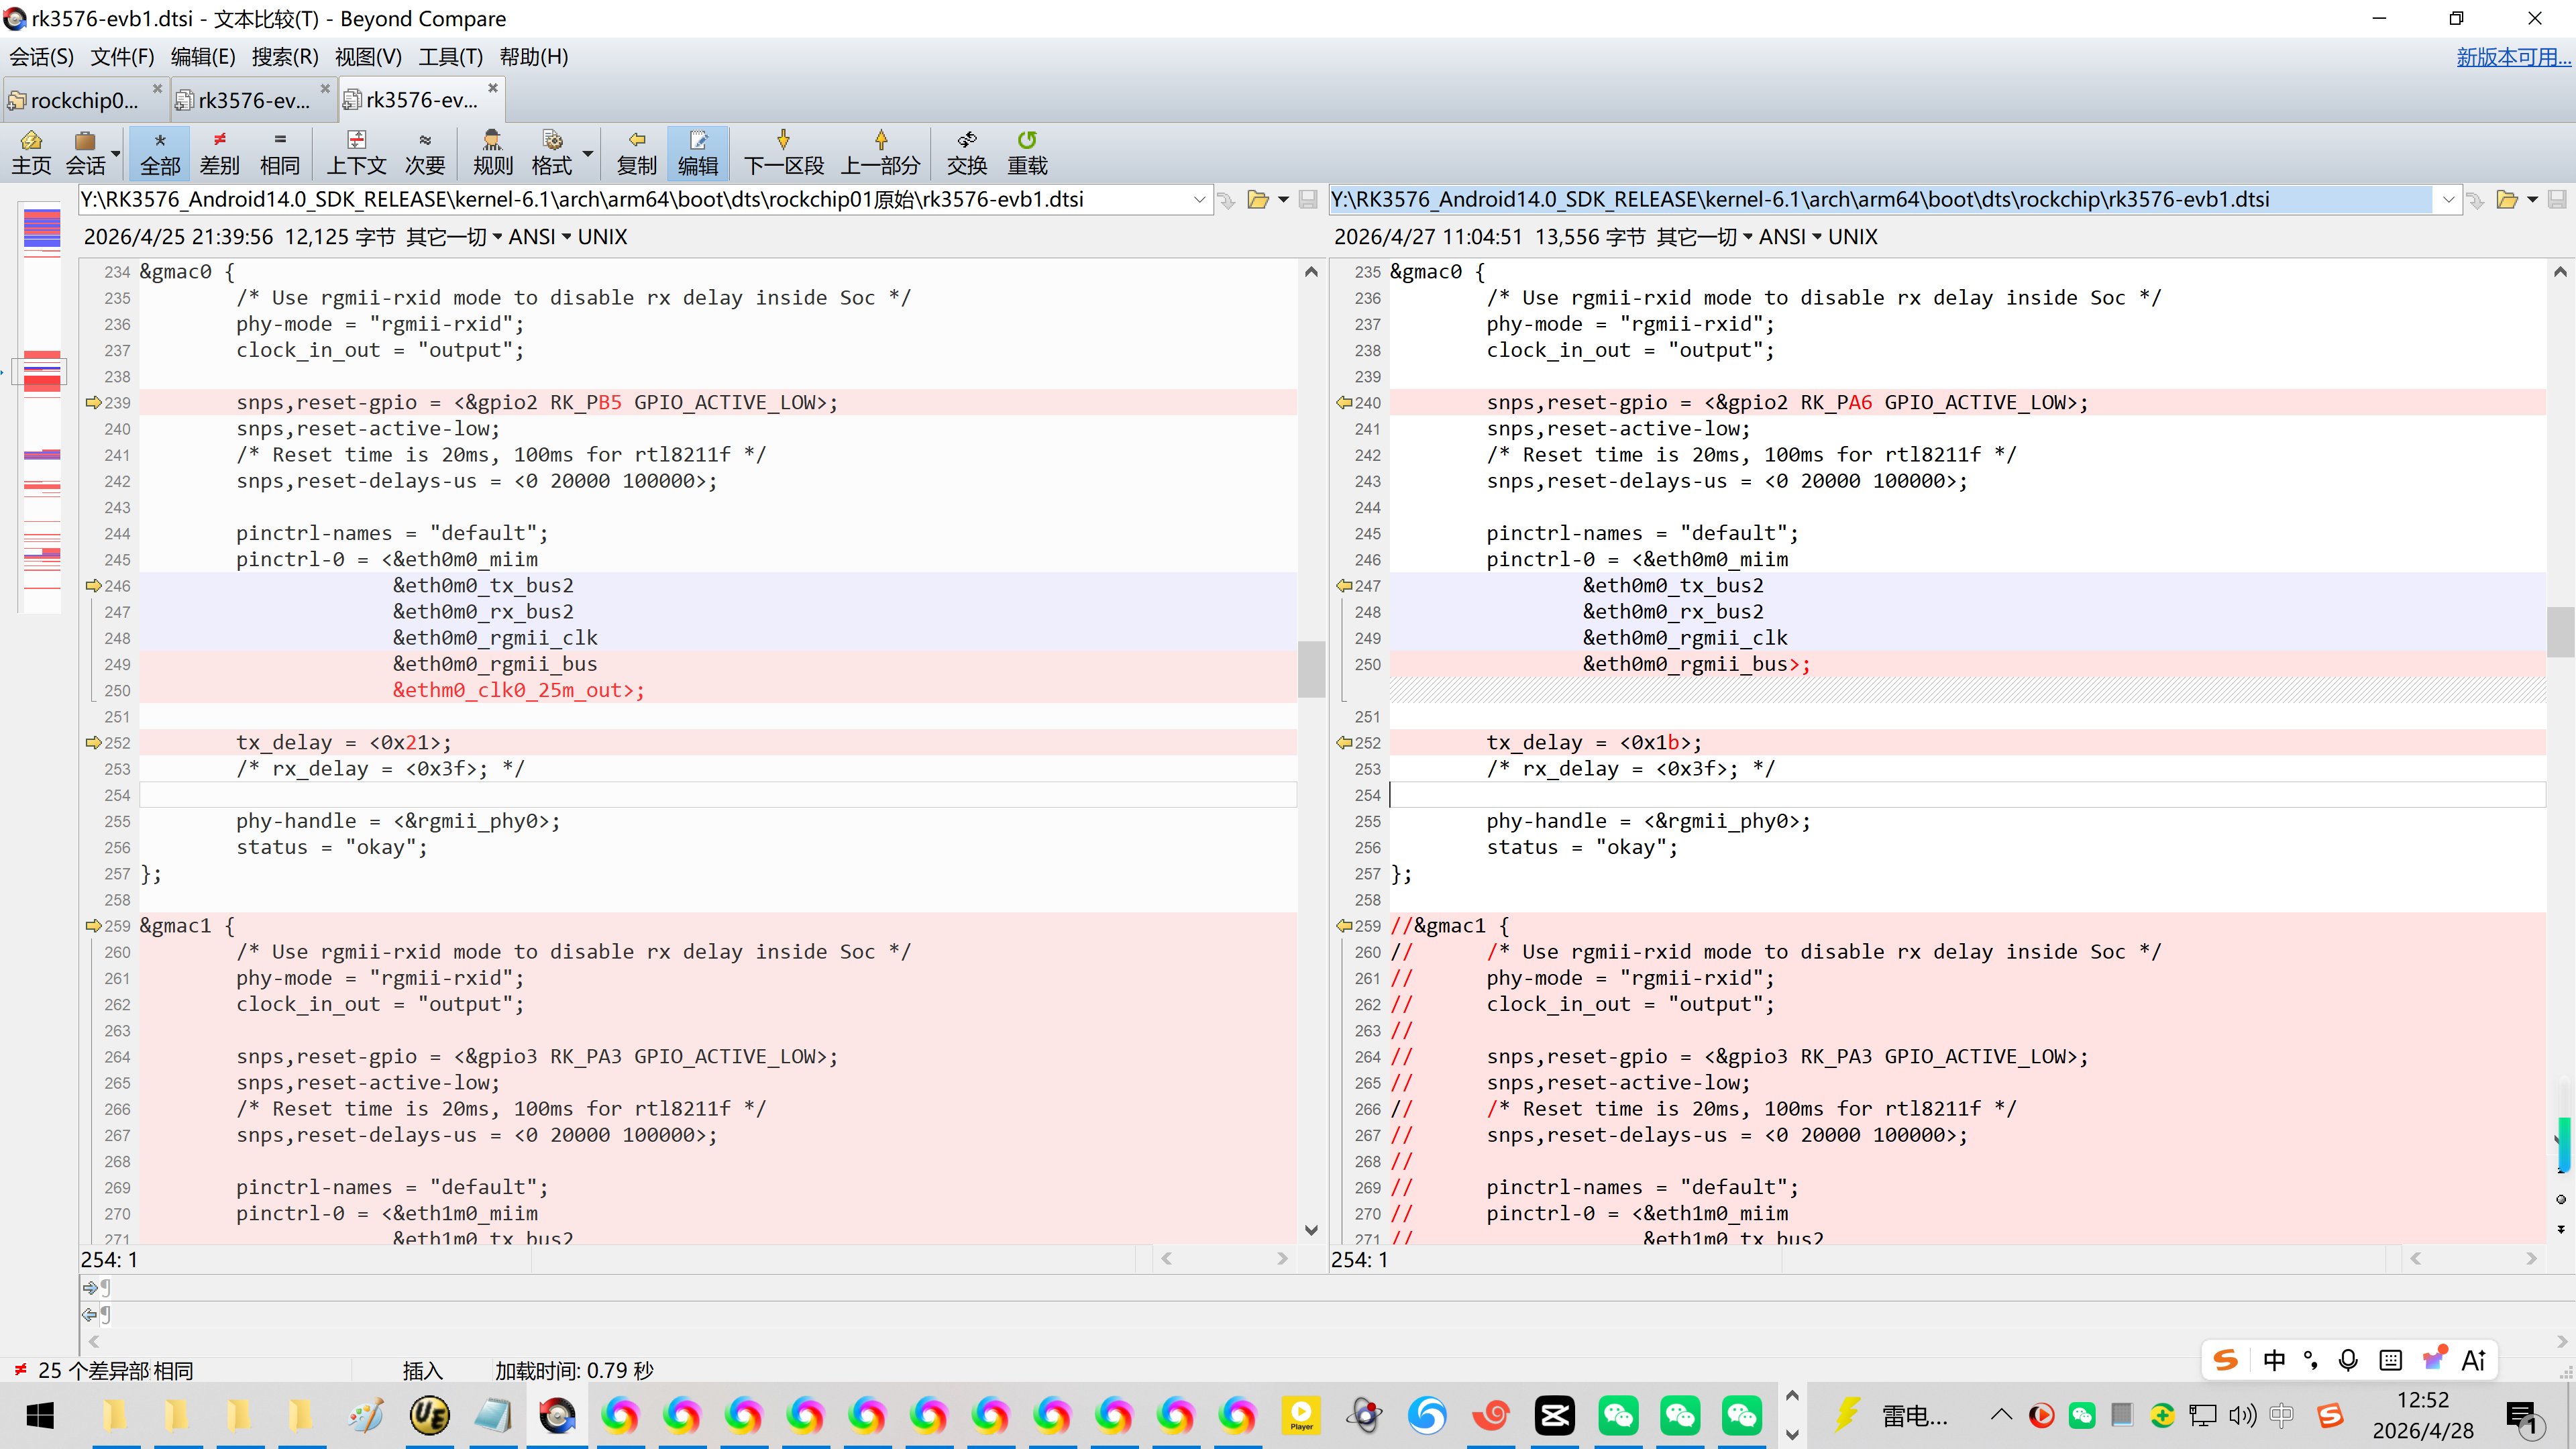Viewport: 2576px width, 1449px height.
Task: Toggle Show Differences (差别) filter
Action: (x=219, y=152)
